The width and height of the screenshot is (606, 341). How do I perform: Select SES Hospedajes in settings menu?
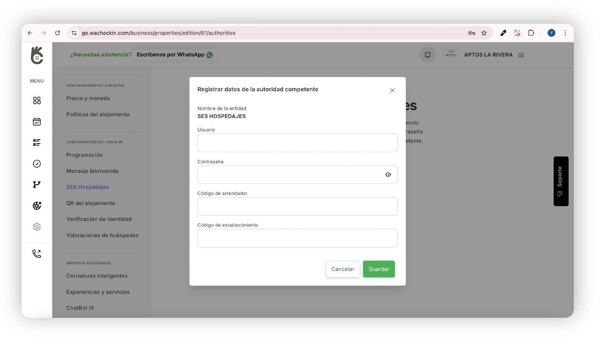[88, 187]
